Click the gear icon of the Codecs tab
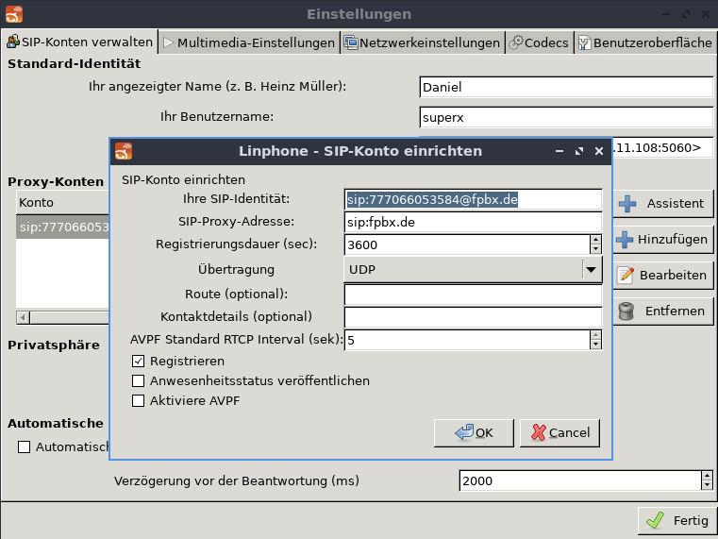The width and height of the screenshot is (718, 539). (x=516, y=42)
